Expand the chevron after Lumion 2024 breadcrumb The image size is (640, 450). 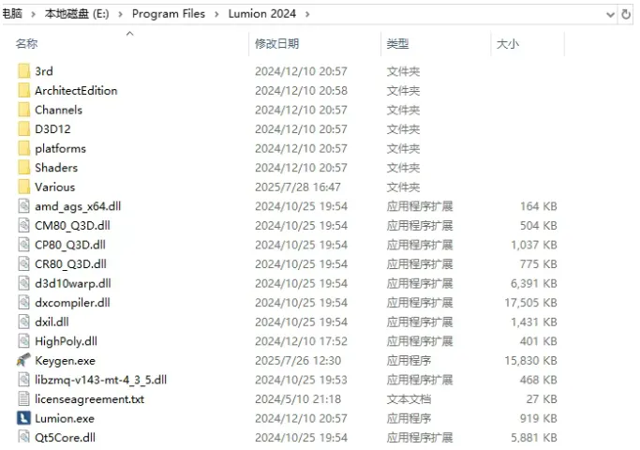click(307, 14)
